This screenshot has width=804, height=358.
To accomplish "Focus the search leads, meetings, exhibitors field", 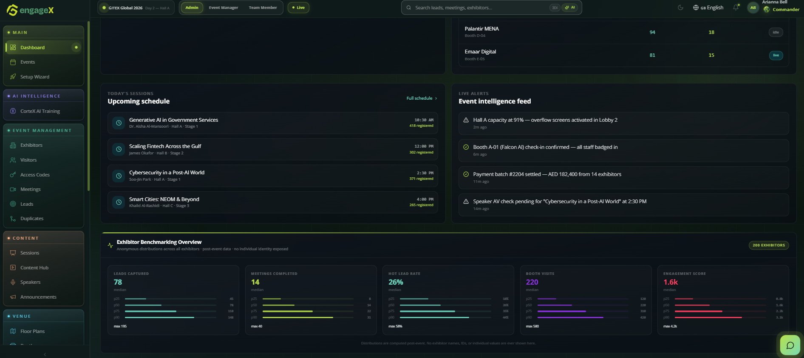I will 491,8.
